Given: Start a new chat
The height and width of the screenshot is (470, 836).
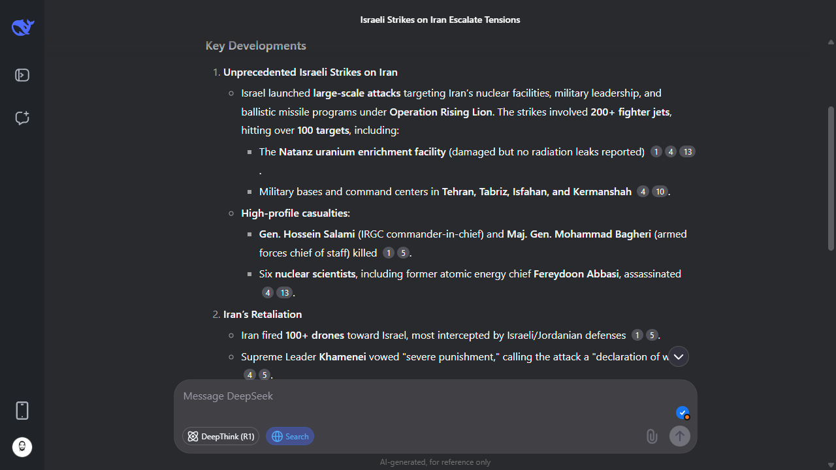Looking at the screenshot, I should (22, 118).
